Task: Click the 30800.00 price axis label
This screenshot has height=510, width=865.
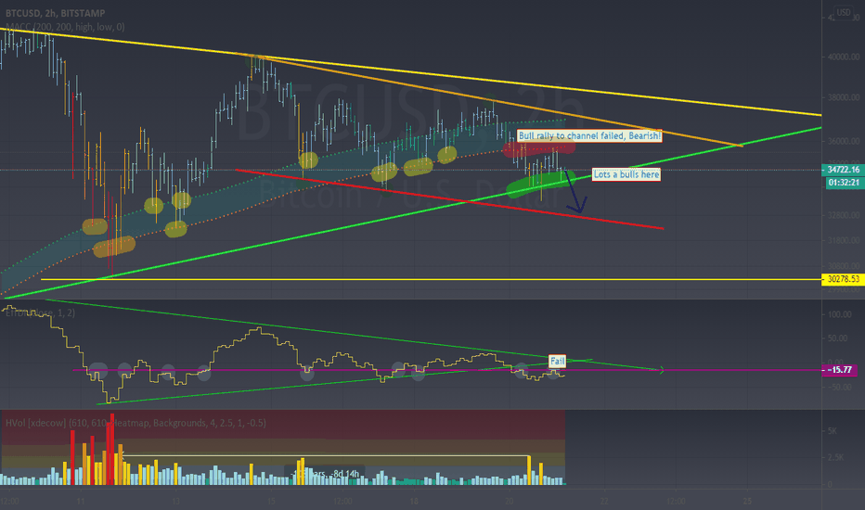Action: (843, 266)
